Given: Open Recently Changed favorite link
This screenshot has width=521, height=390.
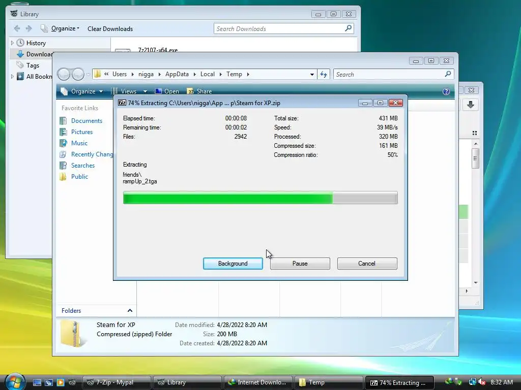Looking at the screenshot, I should tap(92, 154).
